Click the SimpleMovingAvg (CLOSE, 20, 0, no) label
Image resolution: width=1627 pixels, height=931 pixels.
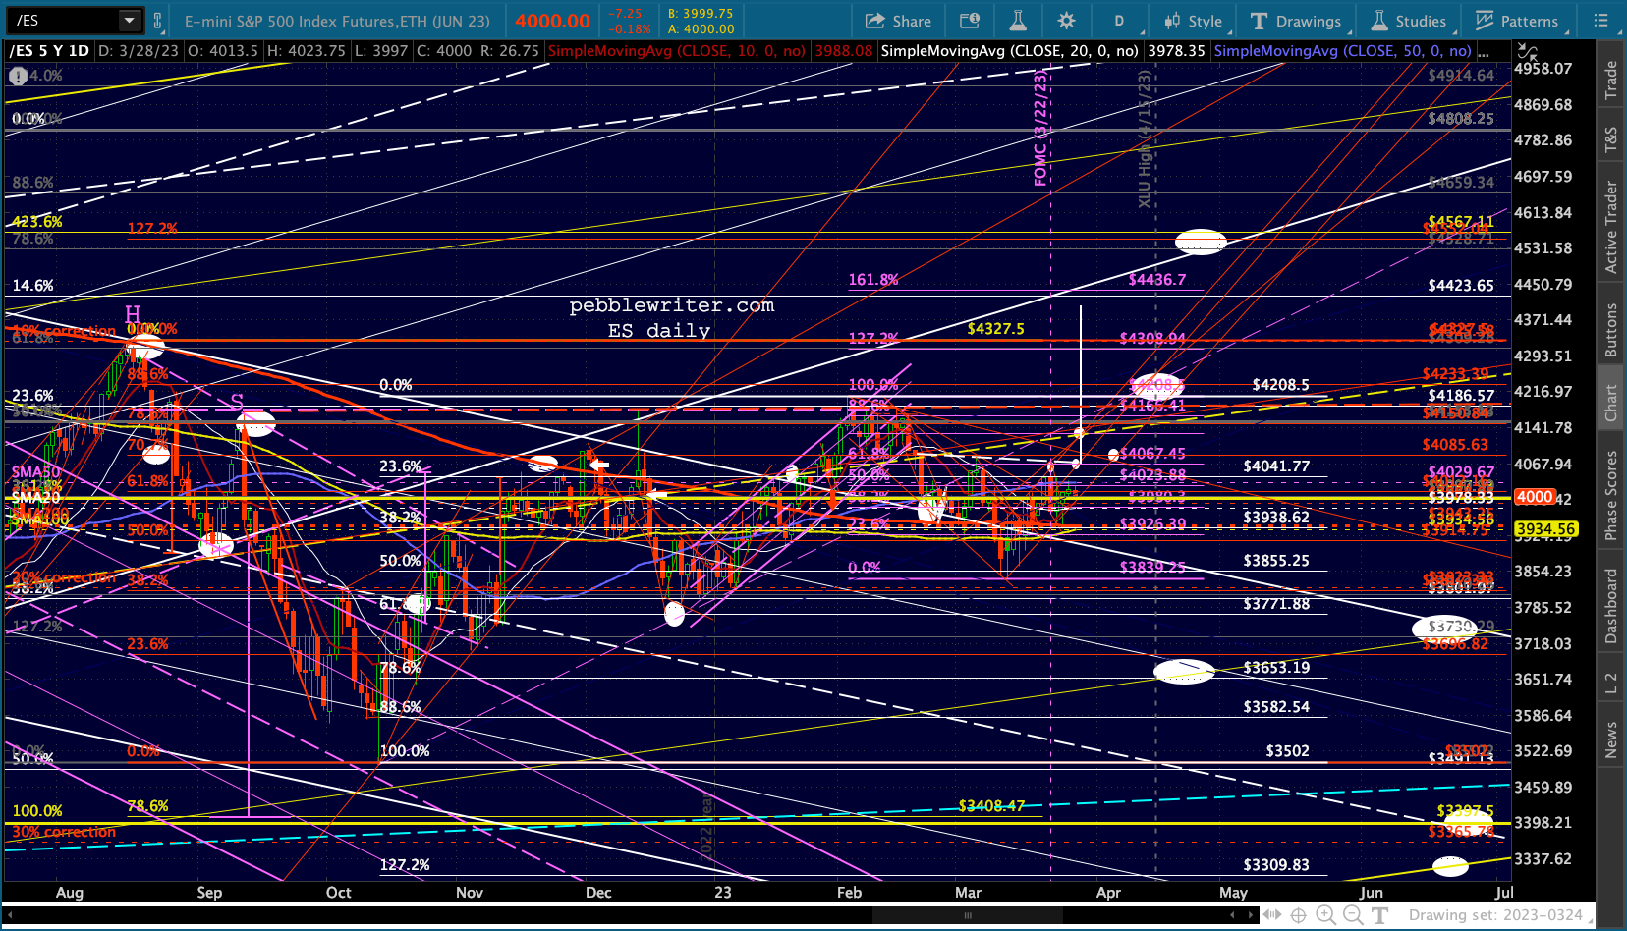pos(1009,51)
